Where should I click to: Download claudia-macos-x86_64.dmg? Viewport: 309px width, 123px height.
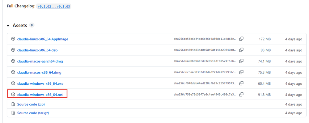click(x=39, y=73)
